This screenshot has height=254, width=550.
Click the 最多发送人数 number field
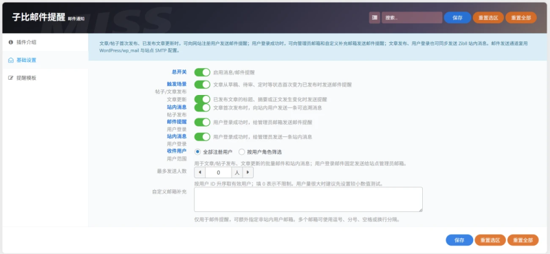point(218,173)
